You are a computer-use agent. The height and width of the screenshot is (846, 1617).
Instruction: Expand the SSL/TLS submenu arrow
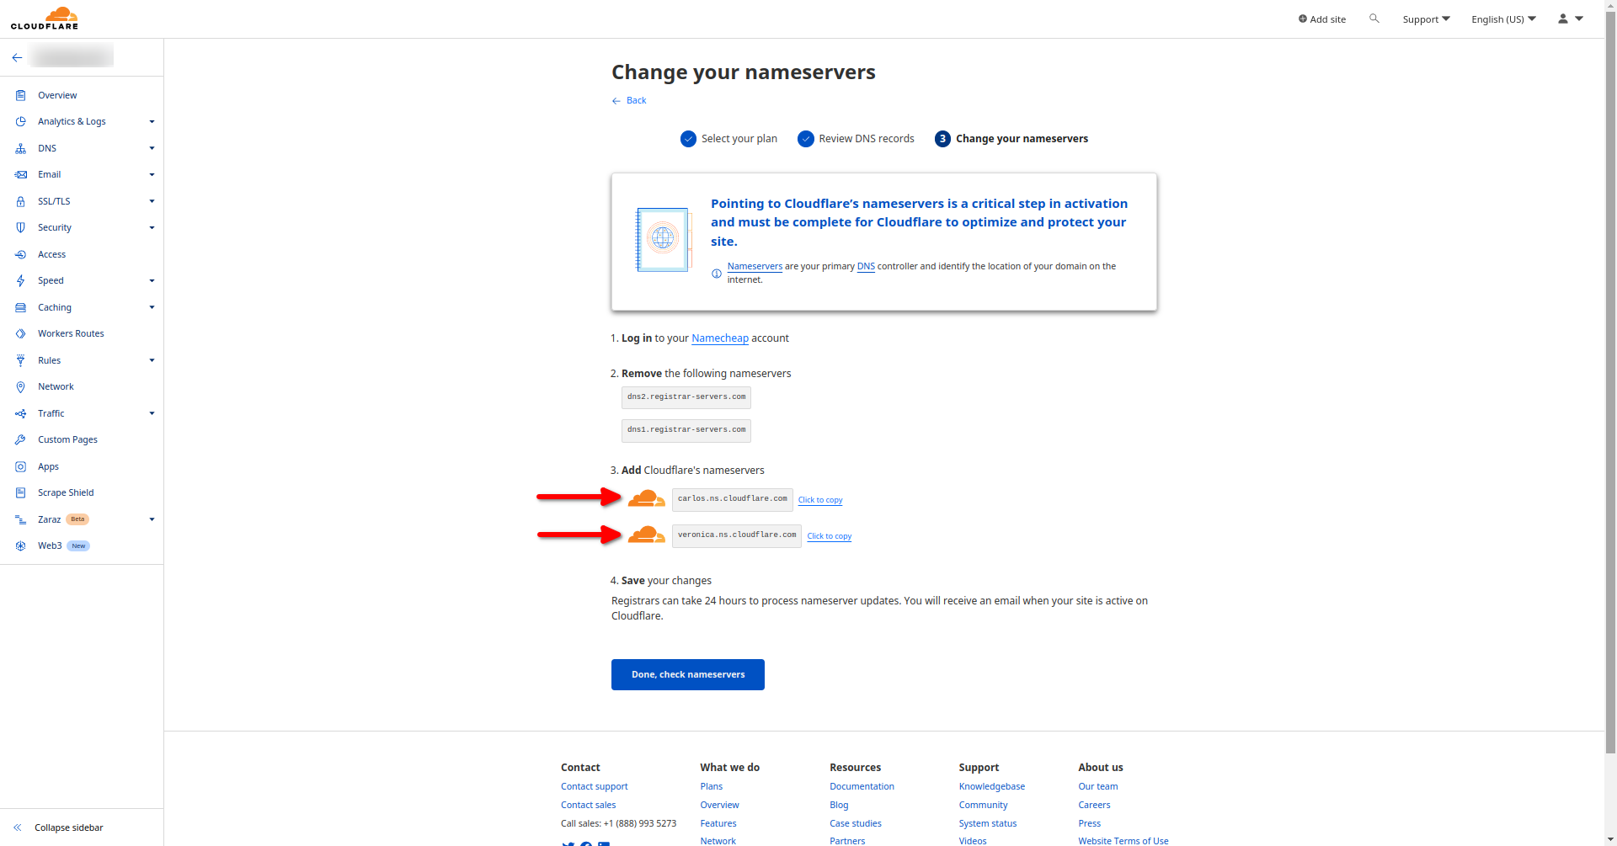click(x=152, y=201)
